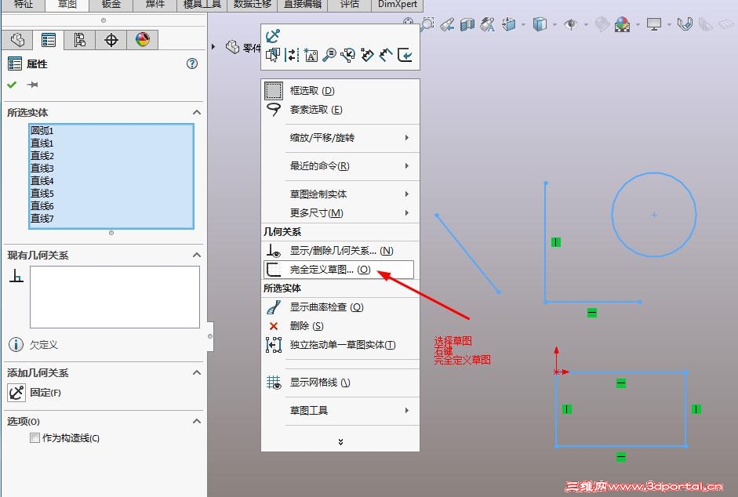
Task: Click the horizontal relation marker under the L-shaped line
Action: point(592,313)
